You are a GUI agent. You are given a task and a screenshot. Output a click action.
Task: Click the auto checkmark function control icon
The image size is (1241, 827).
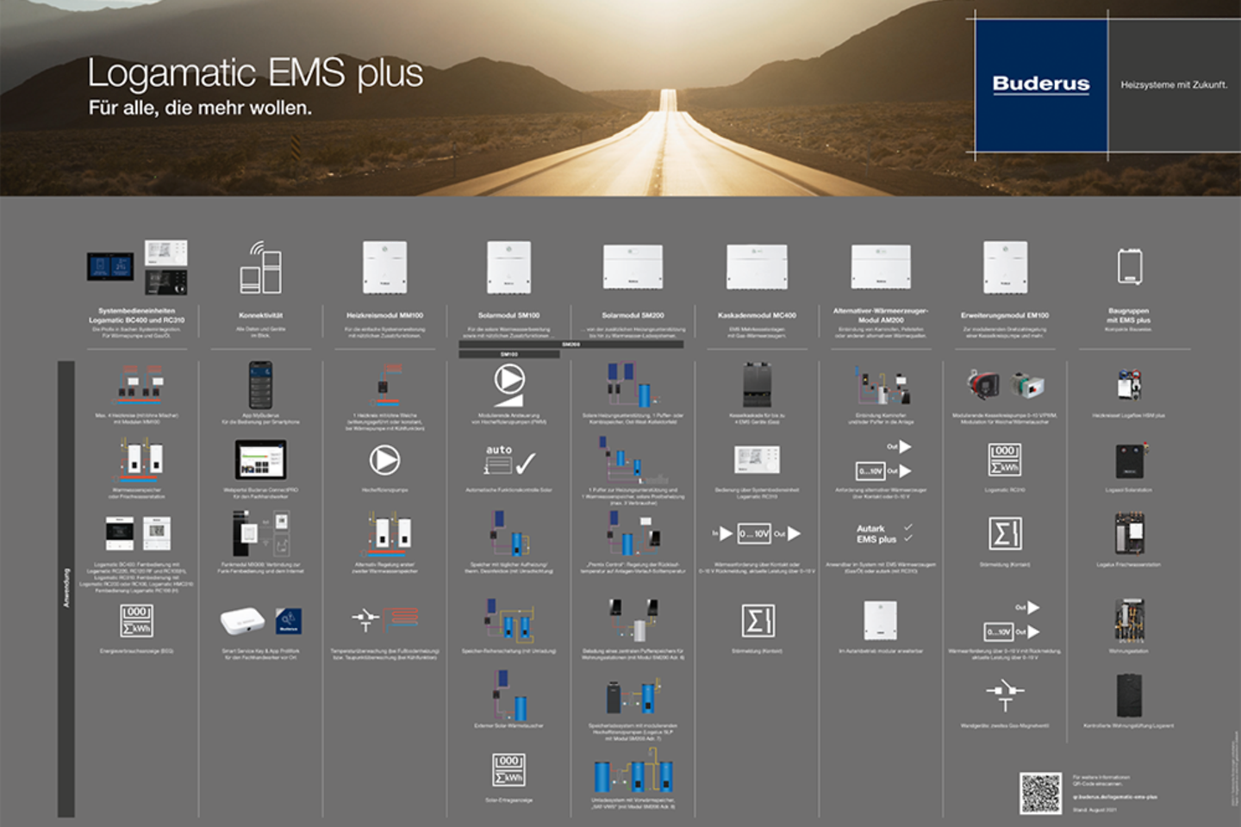coord(508,461)
